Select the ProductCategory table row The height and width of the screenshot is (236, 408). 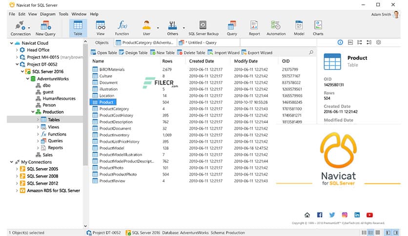pyautogui.click(x=203, y=109)
